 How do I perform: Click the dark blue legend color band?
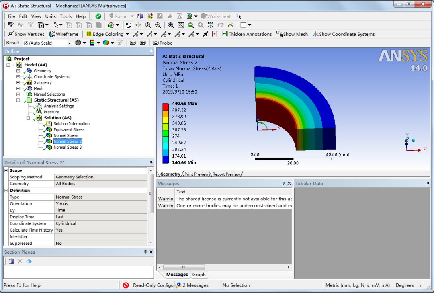click(x=166, y=160)
